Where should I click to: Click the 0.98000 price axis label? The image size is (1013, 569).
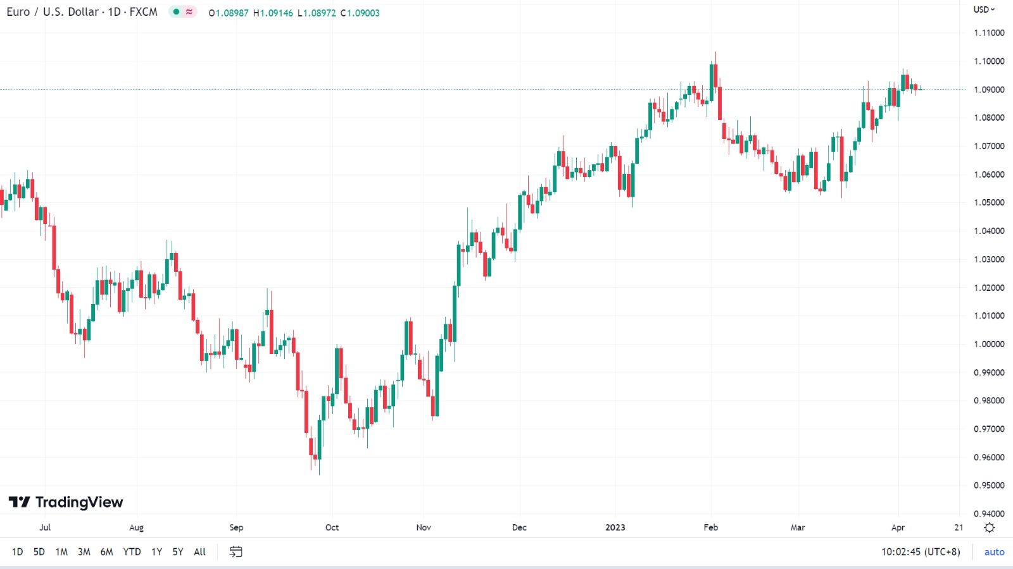(989, 400)
